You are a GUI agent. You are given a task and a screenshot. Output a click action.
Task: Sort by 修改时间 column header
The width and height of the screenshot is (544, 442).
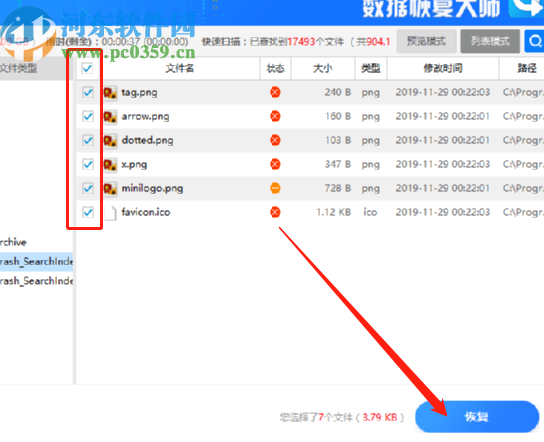coord(443,68)
